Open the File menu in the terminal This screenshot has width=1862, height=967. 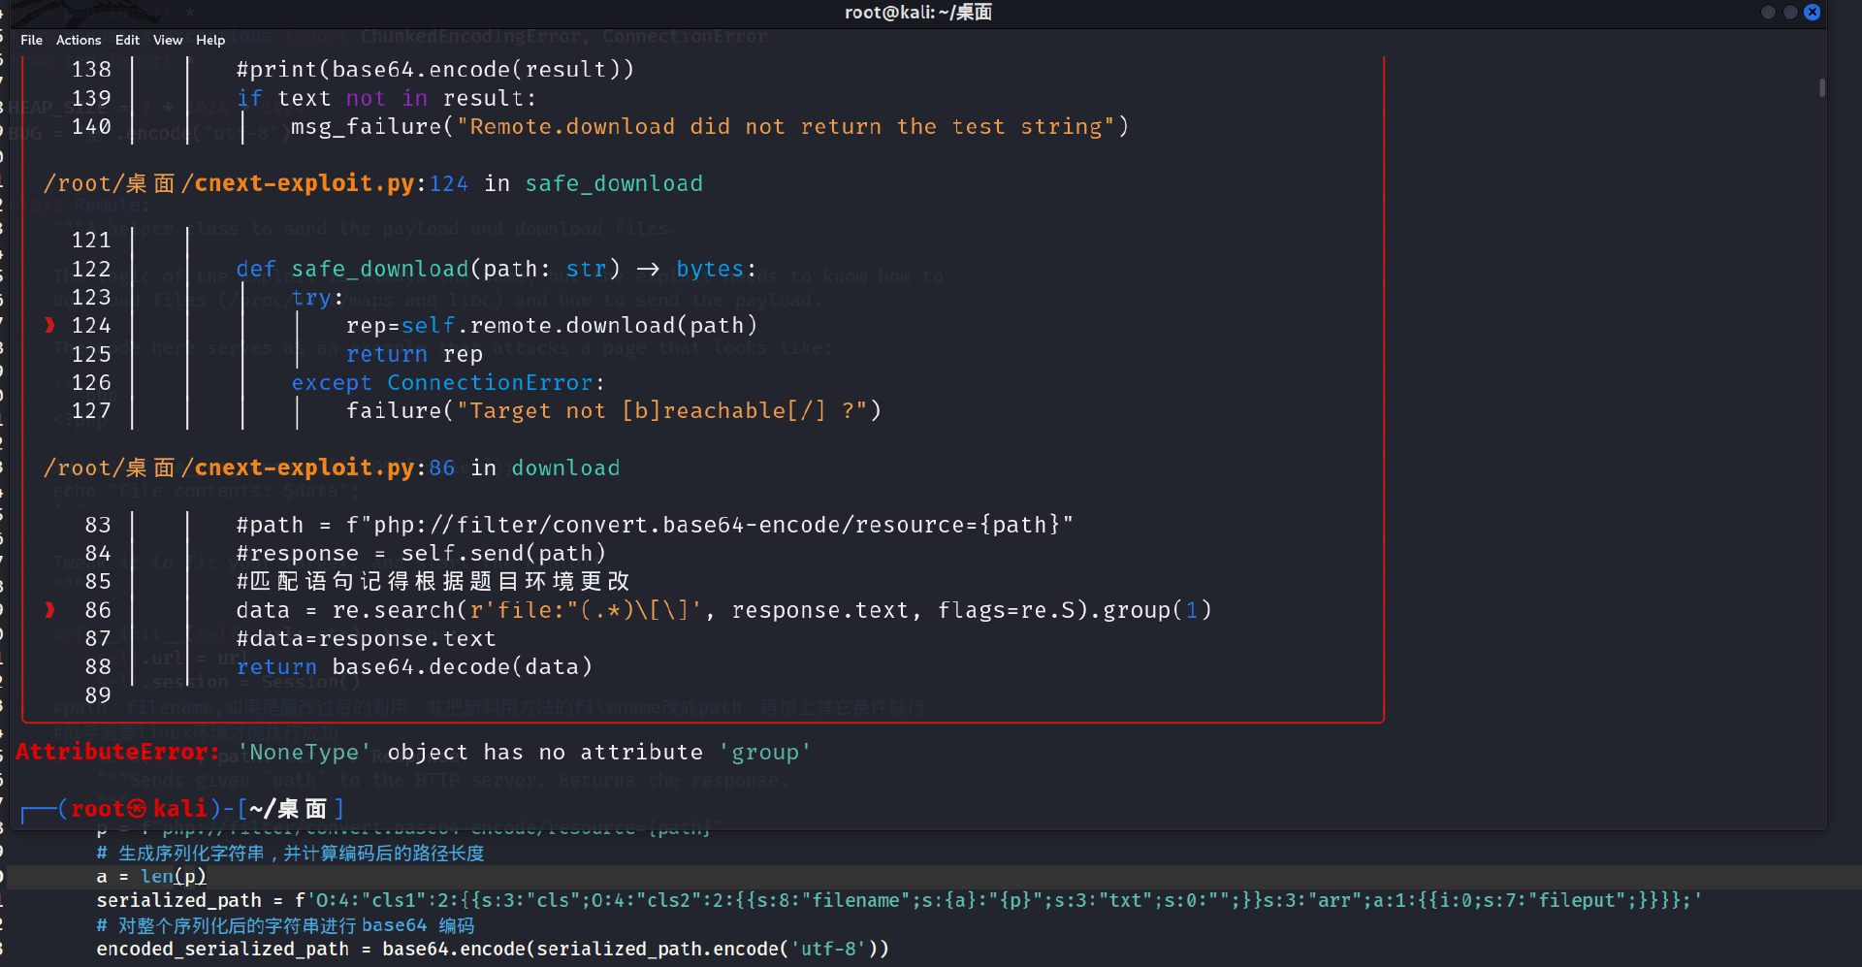tap(32, 40)
